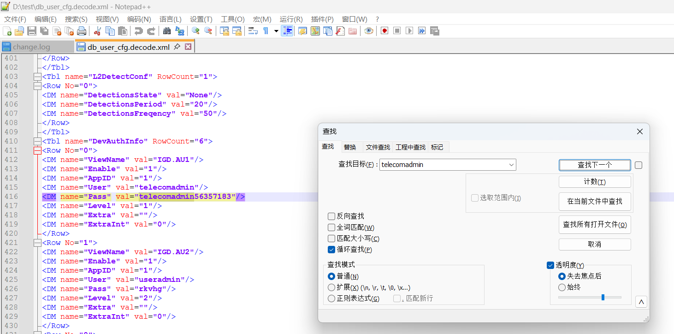Click the Open file toolbar icon
This screenshot has width=674, height=334.
[x=19, y=31]
